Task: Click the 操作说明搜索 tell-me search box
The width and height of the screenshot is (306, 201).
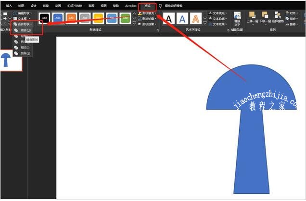Action: (174, 6)
